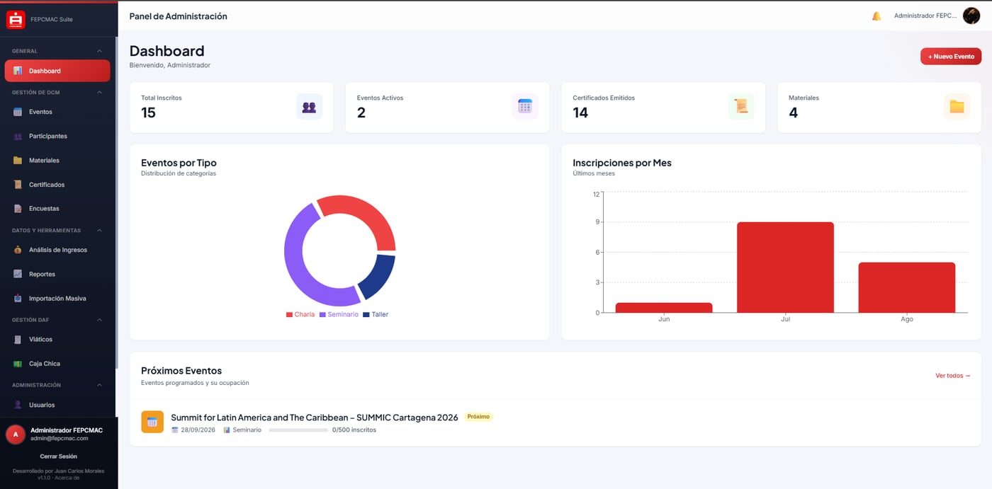
Task: Click the FEPCMAC Suite logo icon
Action: [16, 19]
